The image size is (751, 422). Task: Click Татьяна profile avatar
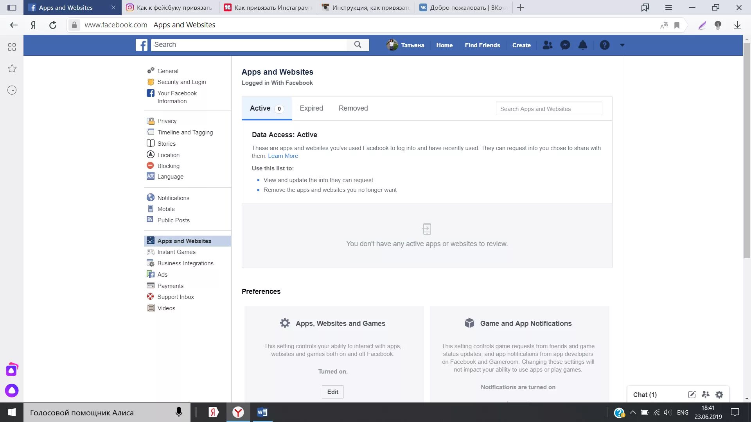[x=392, y=45]
